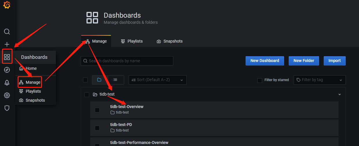Click the Import button
The height and width of the screenshot is (146, 359).
coord(335,61)
